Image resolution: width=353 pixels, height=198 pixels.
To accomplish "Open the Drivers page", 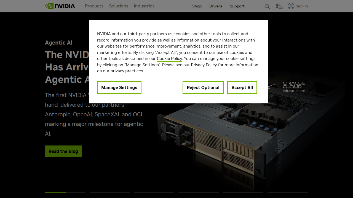I will 216,6.
